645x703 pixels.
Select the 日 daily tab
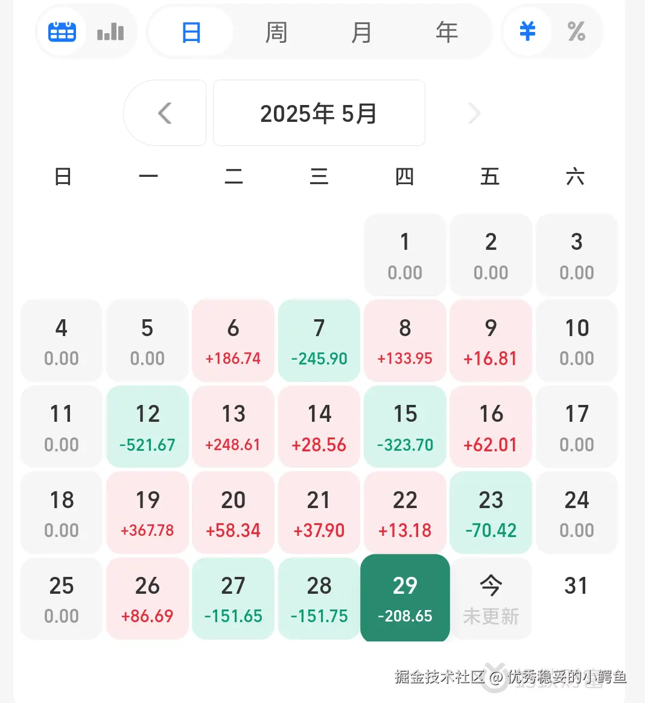tap(191, 32)
